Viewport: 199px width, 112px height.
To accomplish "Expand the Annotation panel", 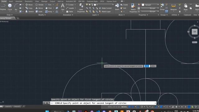I will pyautogui.click(x=68, y=15).
